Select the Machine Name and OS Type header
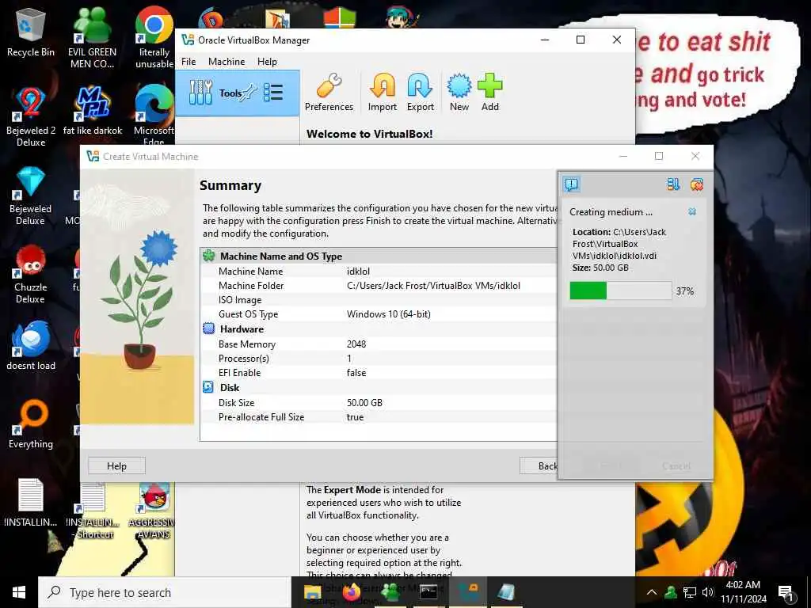This screenshot has width=811, height=608. coord(379,256)
